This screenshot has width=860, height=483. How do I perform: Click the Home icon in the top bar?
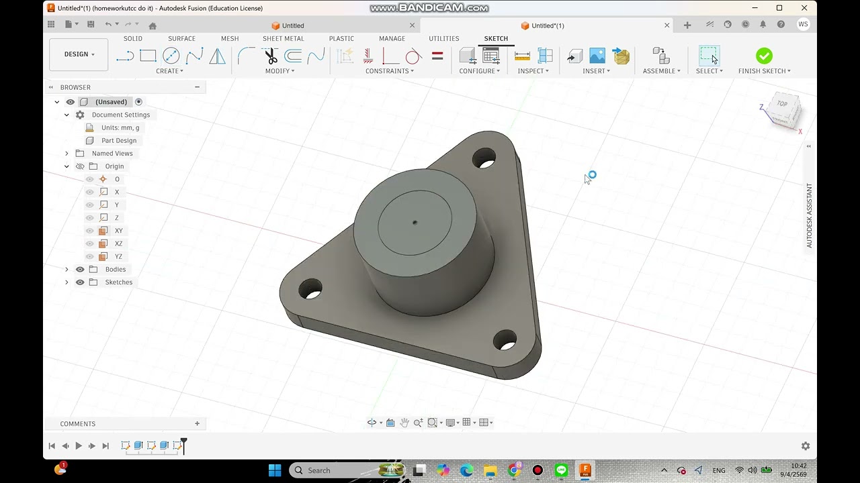pyautogui.click(x=153, y=25)
